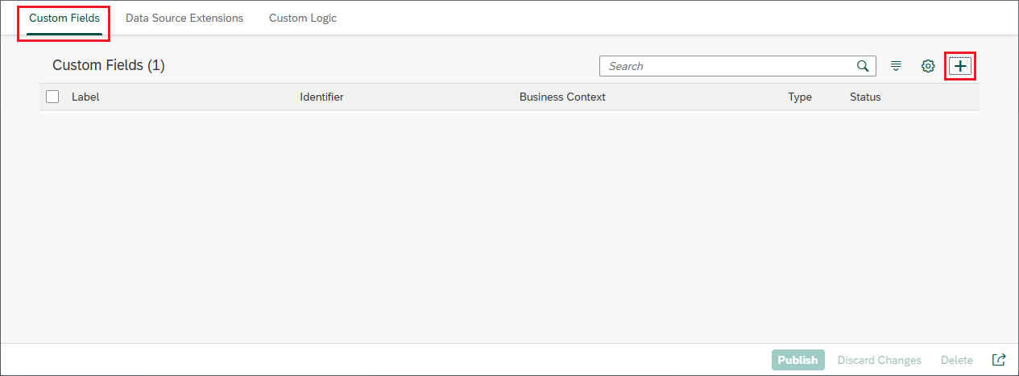This screenshot has height=376, width=1019.
Task: Click the Label column header
Action: (x=85, y=97)
